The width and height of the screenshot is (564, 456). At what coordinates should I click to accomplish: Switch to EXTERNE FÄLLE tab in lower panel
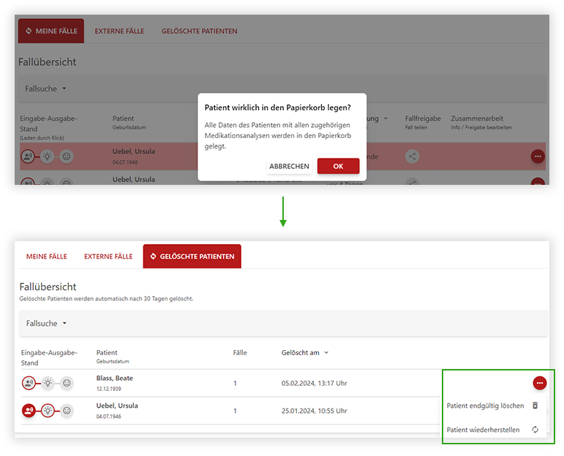(108, 256)
